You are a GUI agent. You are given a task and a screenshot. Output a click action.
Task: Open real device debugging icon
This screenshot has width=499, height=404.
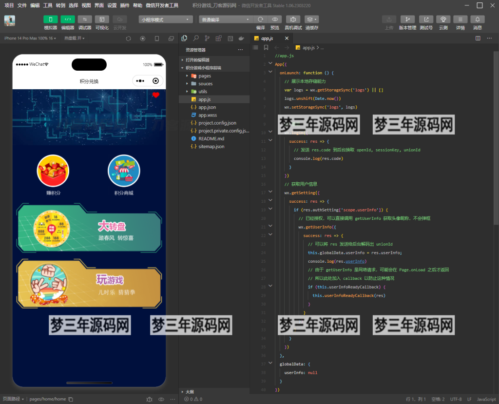pos(293,19)
